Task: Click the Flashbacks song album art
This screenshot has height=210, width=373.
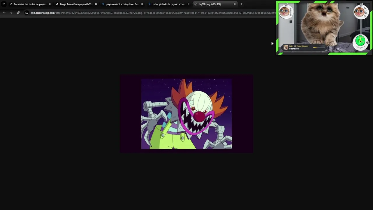Action: pos(286,48)
